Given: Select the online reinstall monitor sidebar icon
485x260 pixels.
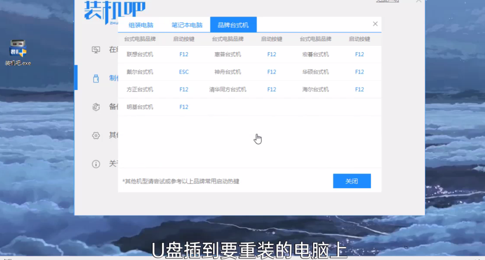Looking at the screenshot, I should [x=96, y=50].
